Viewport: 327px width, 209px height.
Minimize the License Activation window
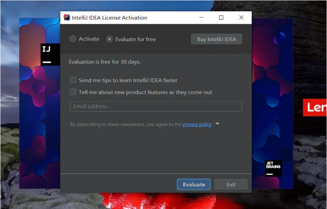(201, 18)
